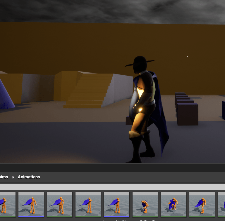The image size is (225, 221).
Task: Select the third animation thumbnail from the left
Action: tap(60, 204)
